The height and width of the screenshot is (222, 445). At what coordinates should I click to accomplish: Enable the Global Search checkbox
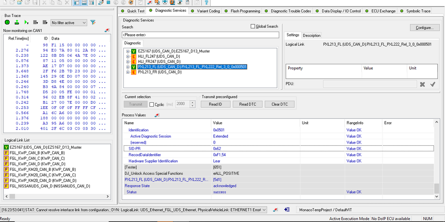point(253,26)
